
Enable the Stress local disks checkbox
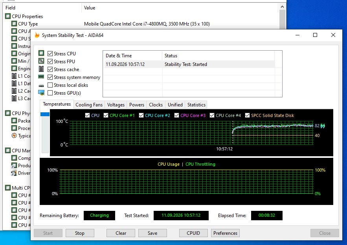click(x=50, y=85)
